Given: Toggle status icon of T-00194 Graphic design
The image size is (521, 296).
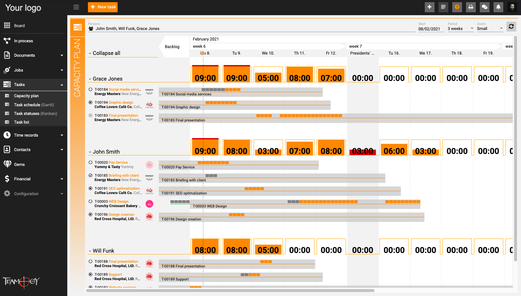Looking at the screenshot, I should 90,102.
